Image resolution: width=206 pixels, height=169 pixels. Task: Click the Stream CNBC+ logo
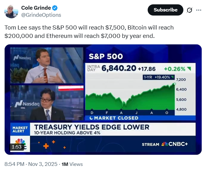click(x=164, y=144)
